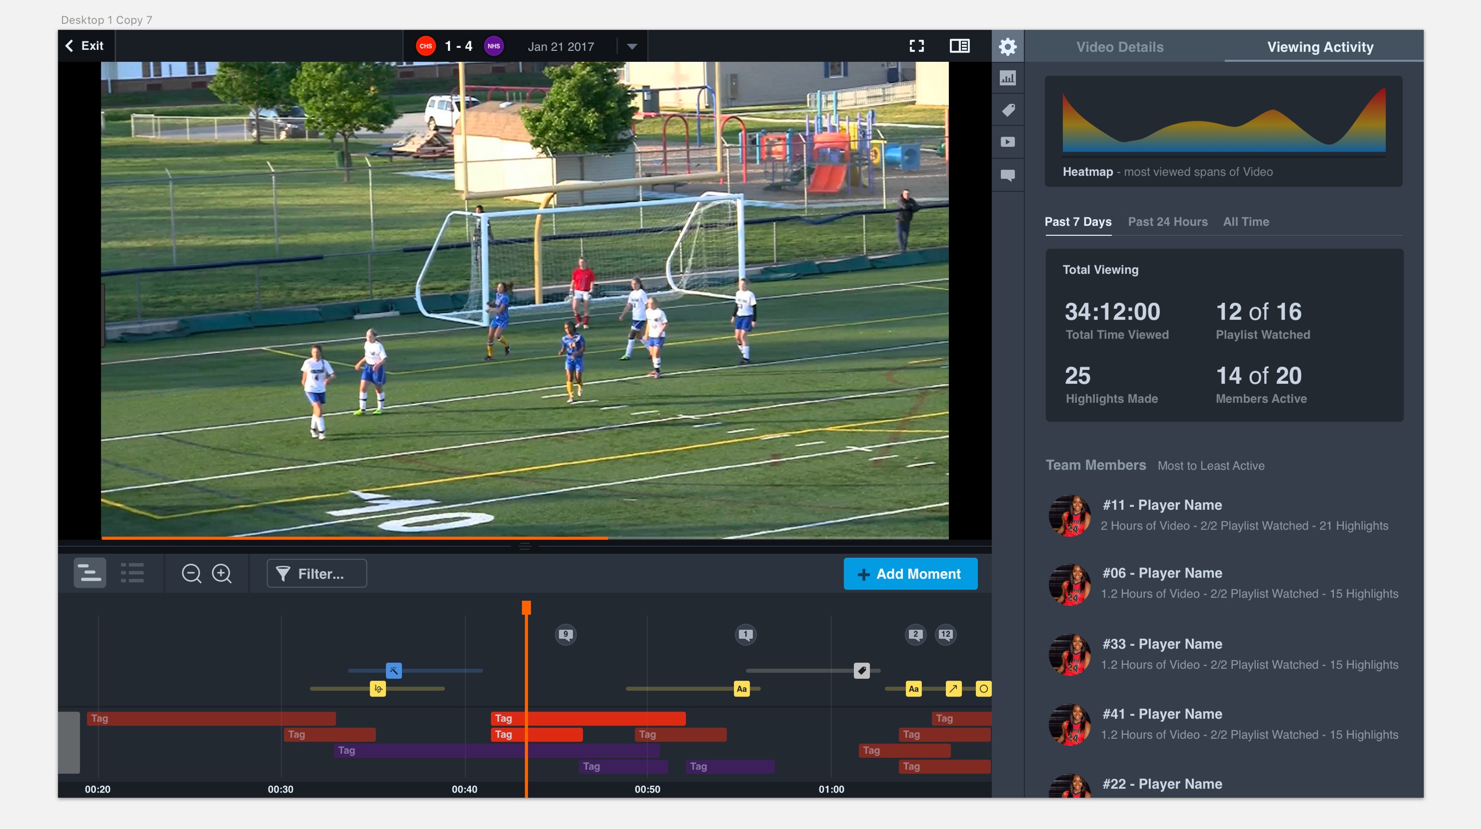Switch to Video Details tab
This screenshot has height=829, width=1481.
pos(1119,47)
